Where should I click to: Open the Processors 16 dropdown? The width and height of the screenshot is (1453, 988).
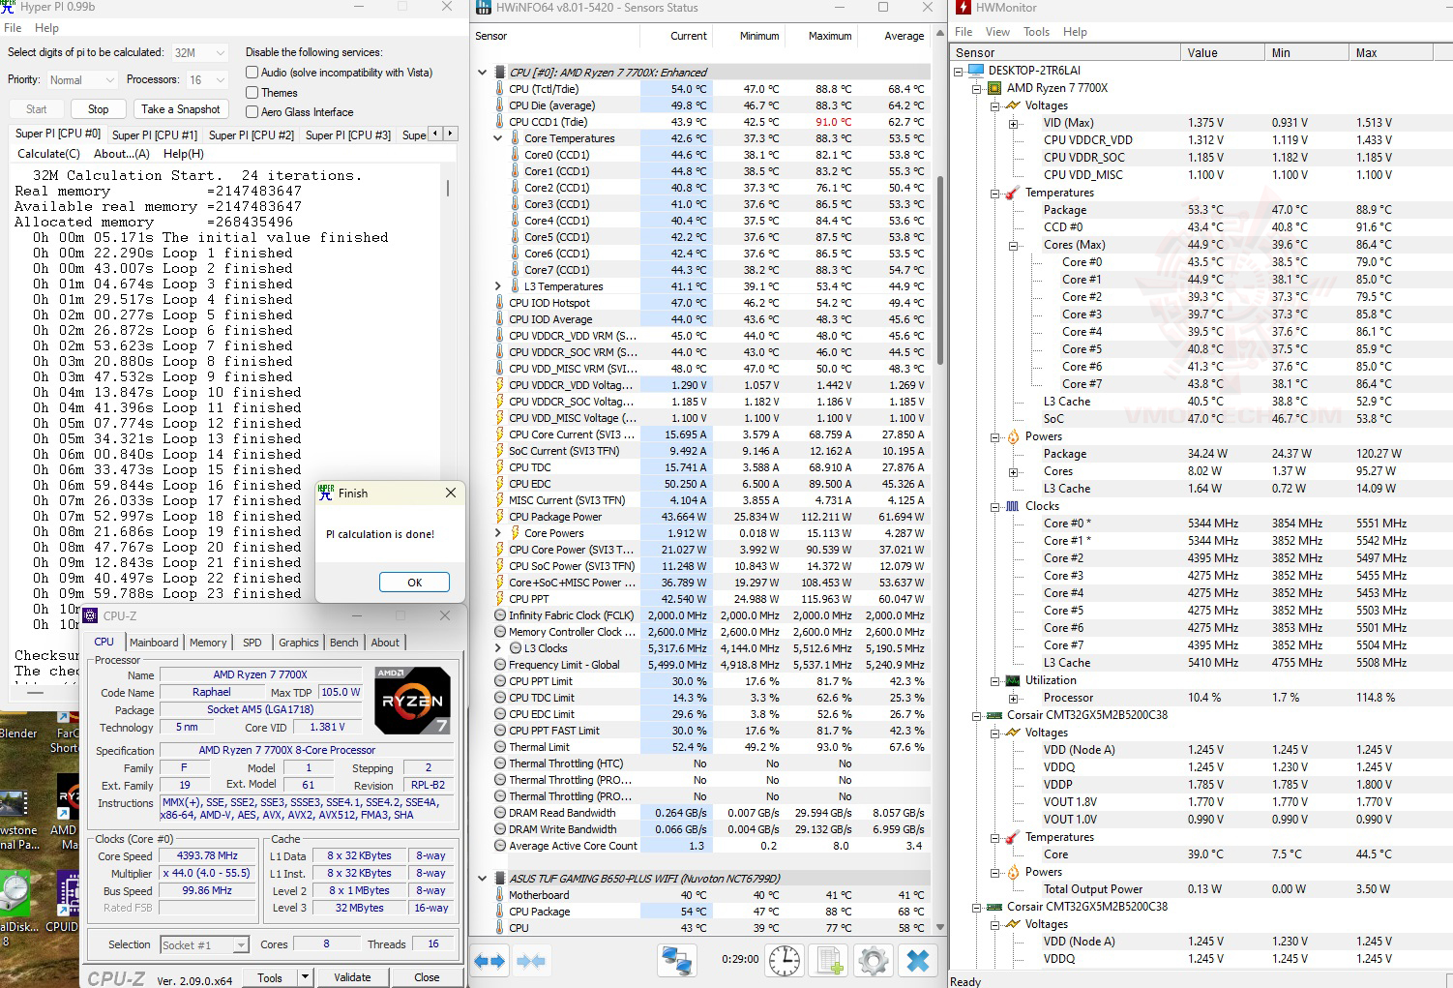(207, 79)
